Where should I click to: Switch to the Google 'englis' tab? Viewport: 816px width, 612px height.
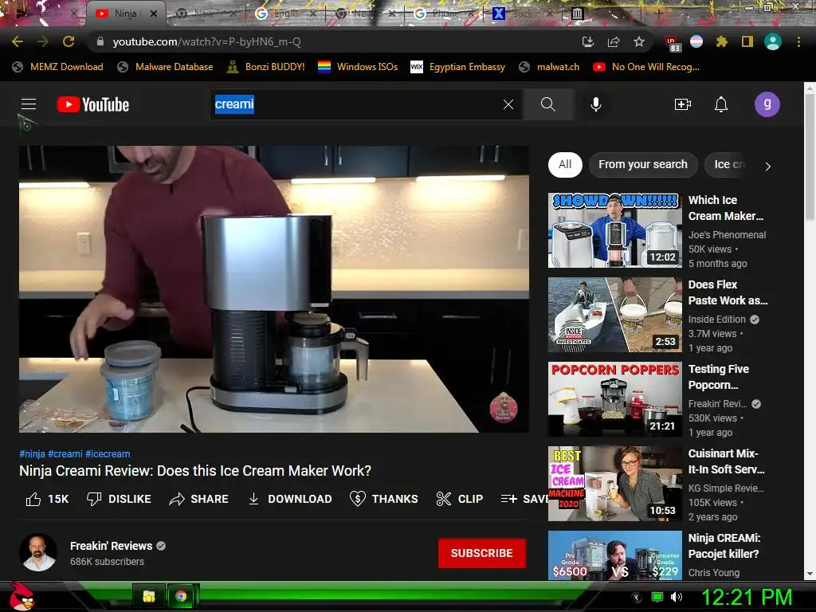(285, 14)
